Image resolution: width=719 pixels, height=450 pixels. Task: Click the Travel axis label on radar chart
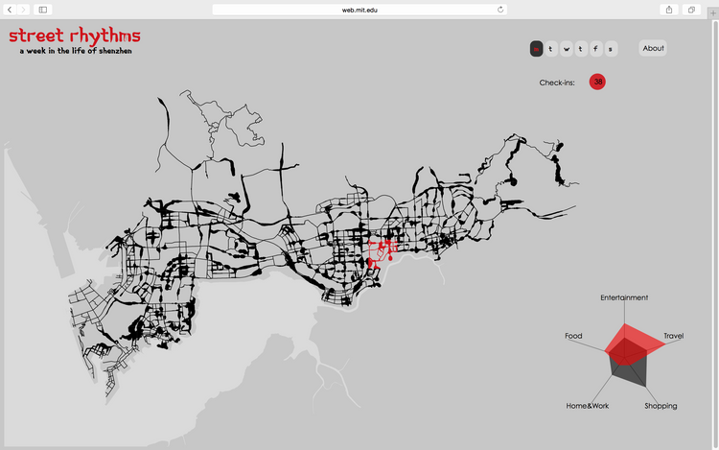click(x=674, y=336)
